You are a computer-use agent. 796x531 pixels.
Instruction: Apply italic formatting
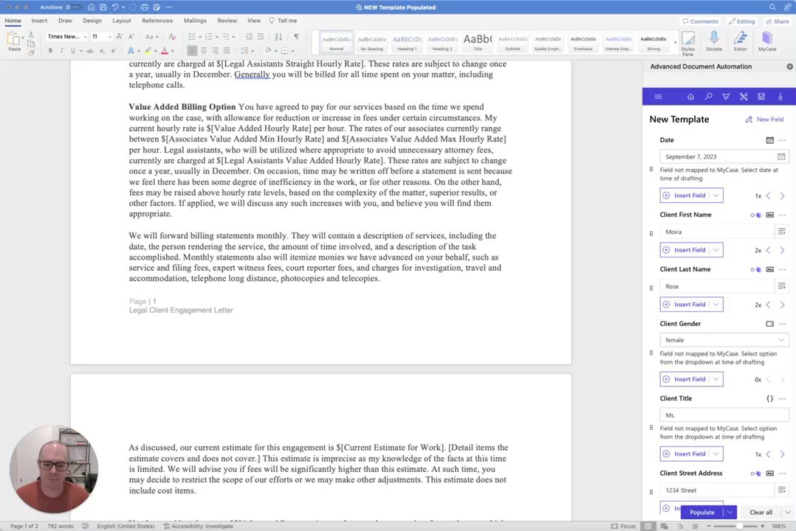[x=61, y=51]
